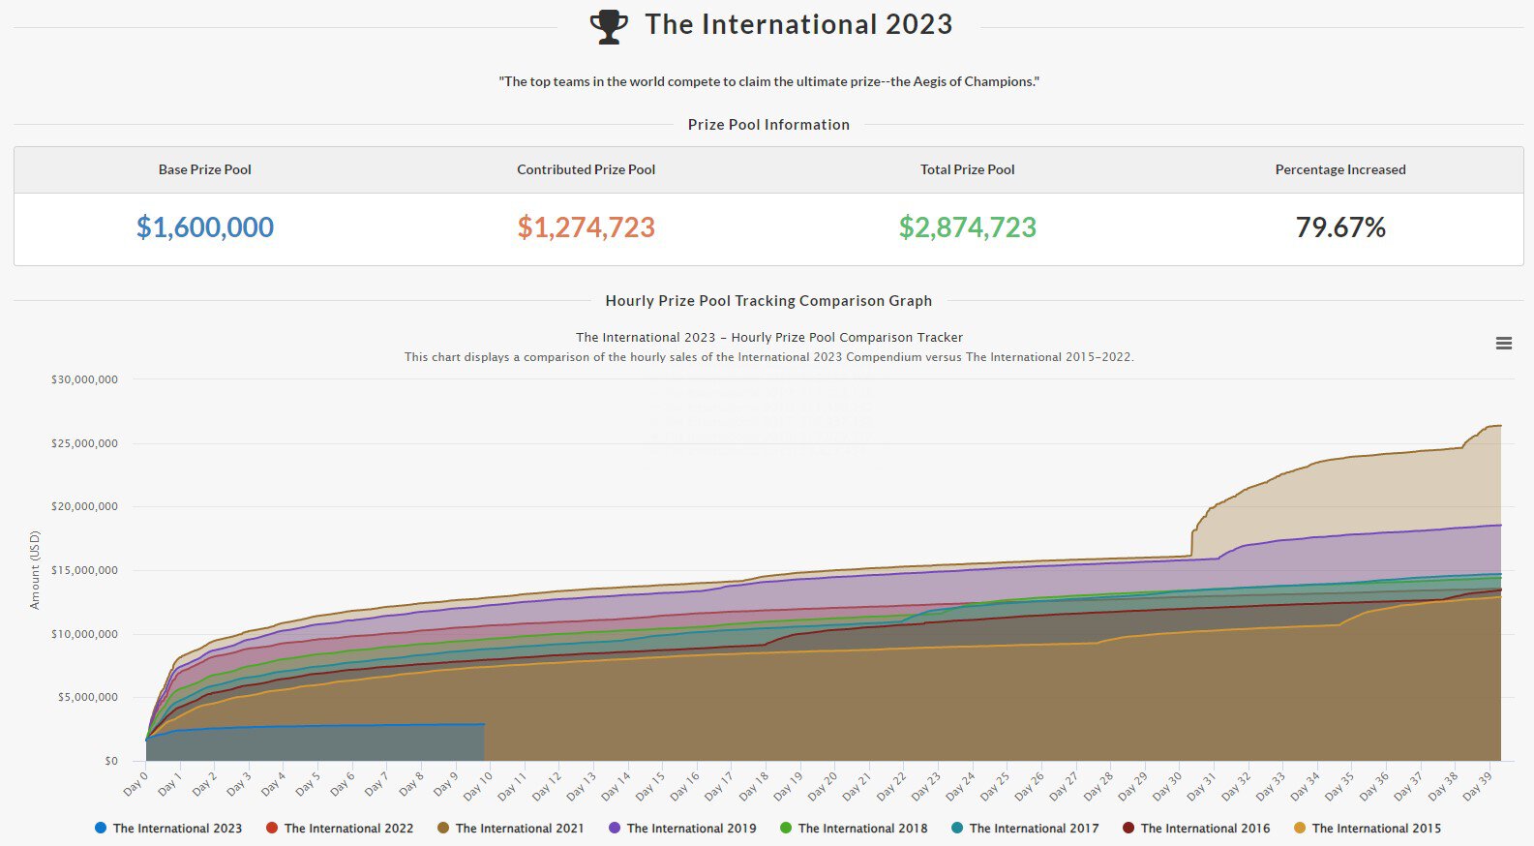This screenshot has height=846, width=1534.
Task: Click the $1,274,723 contributed prize pool amount
Action: [x=586, y=227]
